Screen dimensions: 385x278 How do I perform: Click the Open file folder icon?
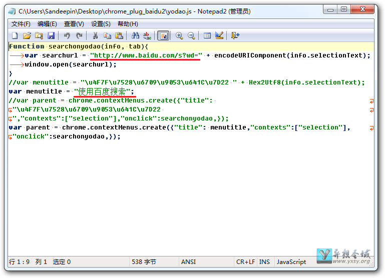pos(27,35)
